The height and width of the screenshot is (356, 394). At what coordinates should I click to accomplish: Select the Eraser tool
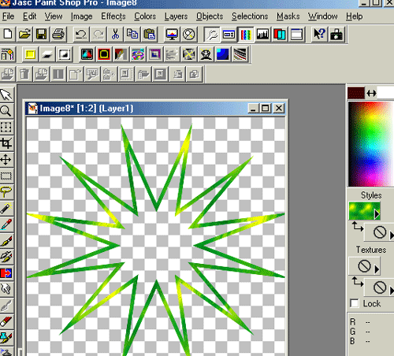point(6,321)
